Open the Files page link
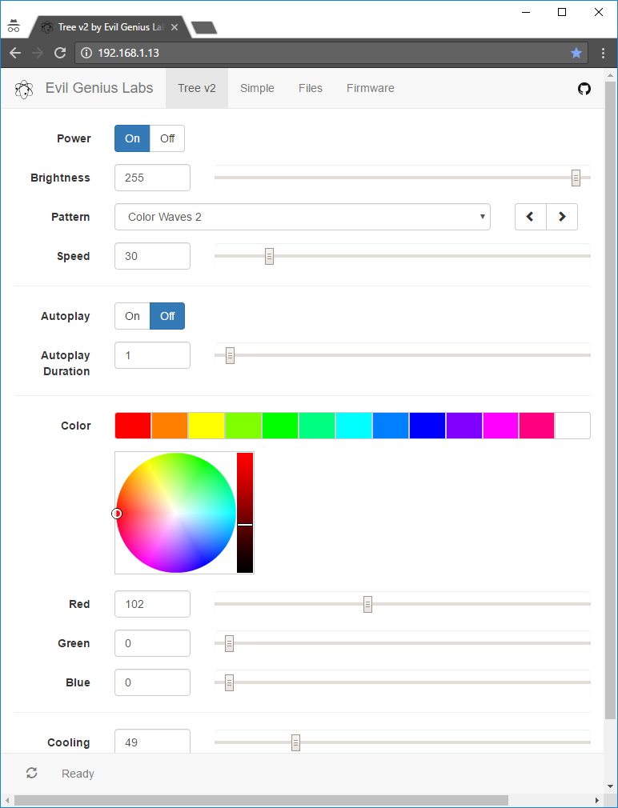This screenshot has height=808, width=618. coord(311,88)
